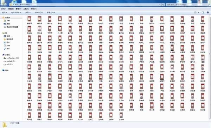This screenshot has width=211, height=128.
Task: Toggle the preview pane icon
Action: click(203, 13)
